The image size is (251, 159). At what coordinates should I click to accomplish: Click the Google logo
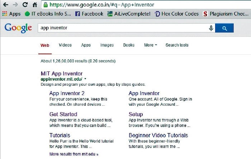click(x=18, y=28)
